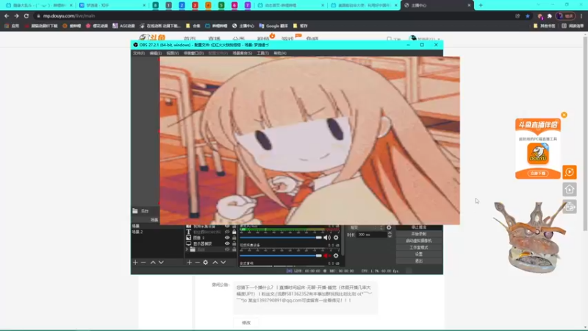Toggle lock on 图像 2 source
Image resolution: width=588 pixels, height=331 pixels.
(234, 238)
